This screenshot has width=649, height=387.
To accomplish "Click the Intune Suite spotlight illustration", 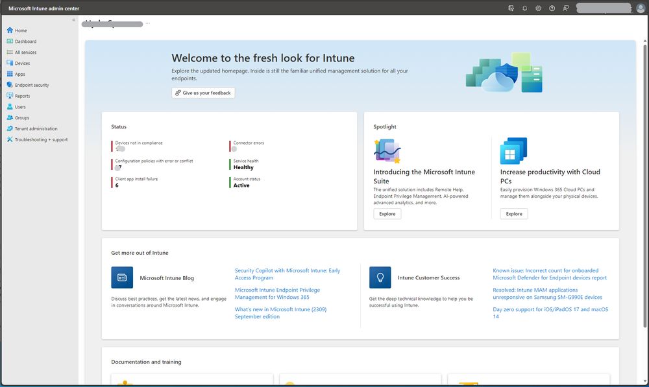I will (x=387, y=151).
